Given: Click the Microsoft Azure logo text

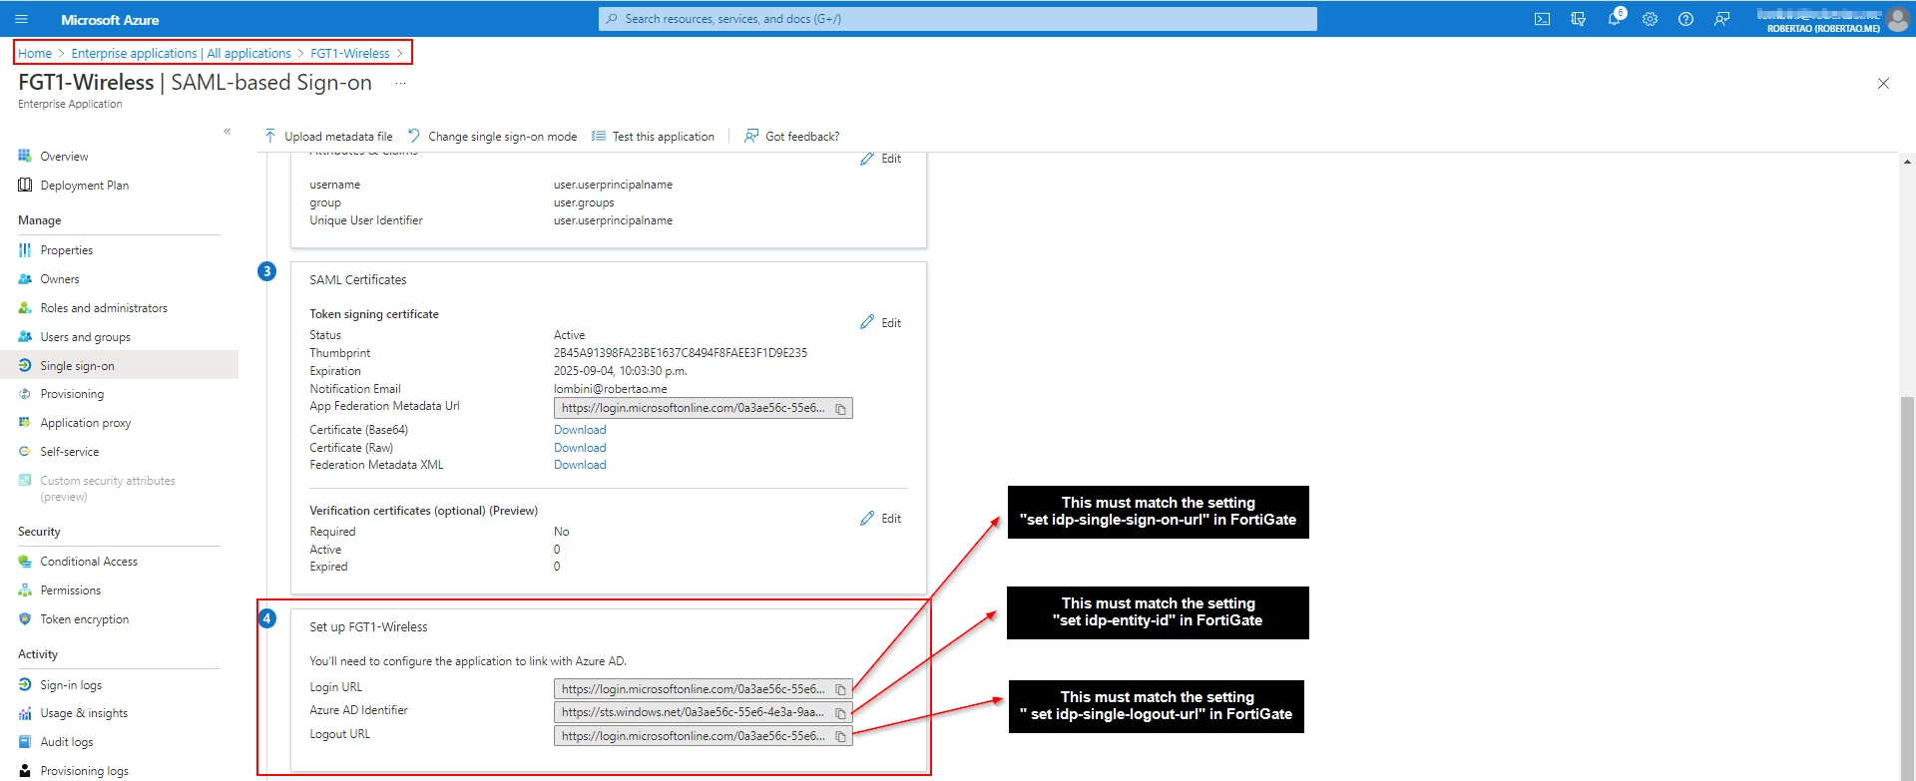Looking at the screenshot, I should coord(110,20).
